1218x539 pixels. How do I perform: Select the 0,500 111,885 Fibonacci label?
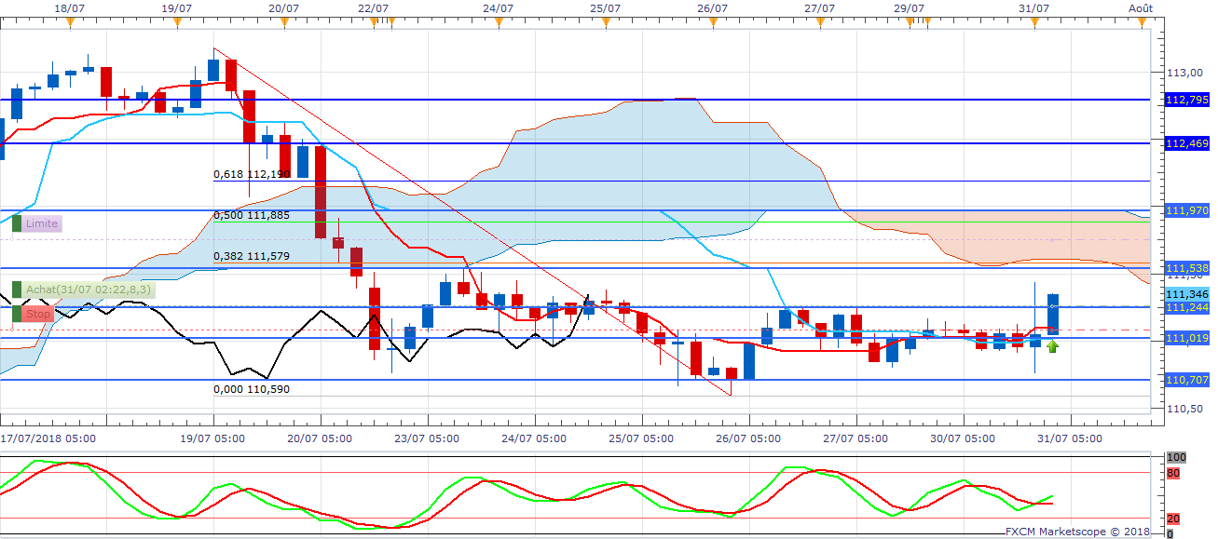pos(252,215)
